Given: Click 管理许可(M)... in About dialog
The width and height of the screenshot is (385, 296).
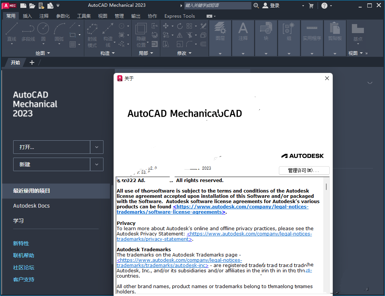Looking at the screenshot, I should point(304,170).
